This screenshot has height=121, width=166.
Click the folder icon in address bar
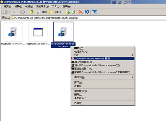tap(13, 18)
